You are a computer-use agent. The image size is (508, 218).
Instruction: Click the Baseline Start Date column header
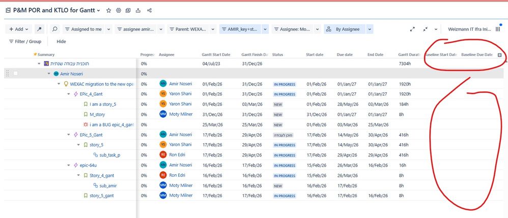coord(441,55)
